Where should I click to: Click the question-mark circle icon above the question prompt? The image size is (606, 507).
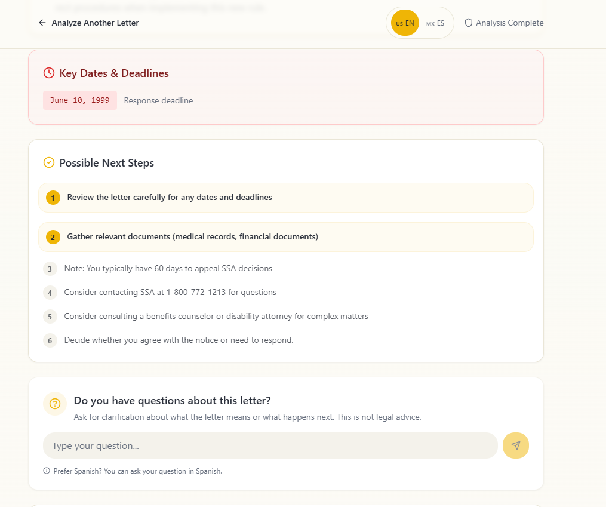55,404
